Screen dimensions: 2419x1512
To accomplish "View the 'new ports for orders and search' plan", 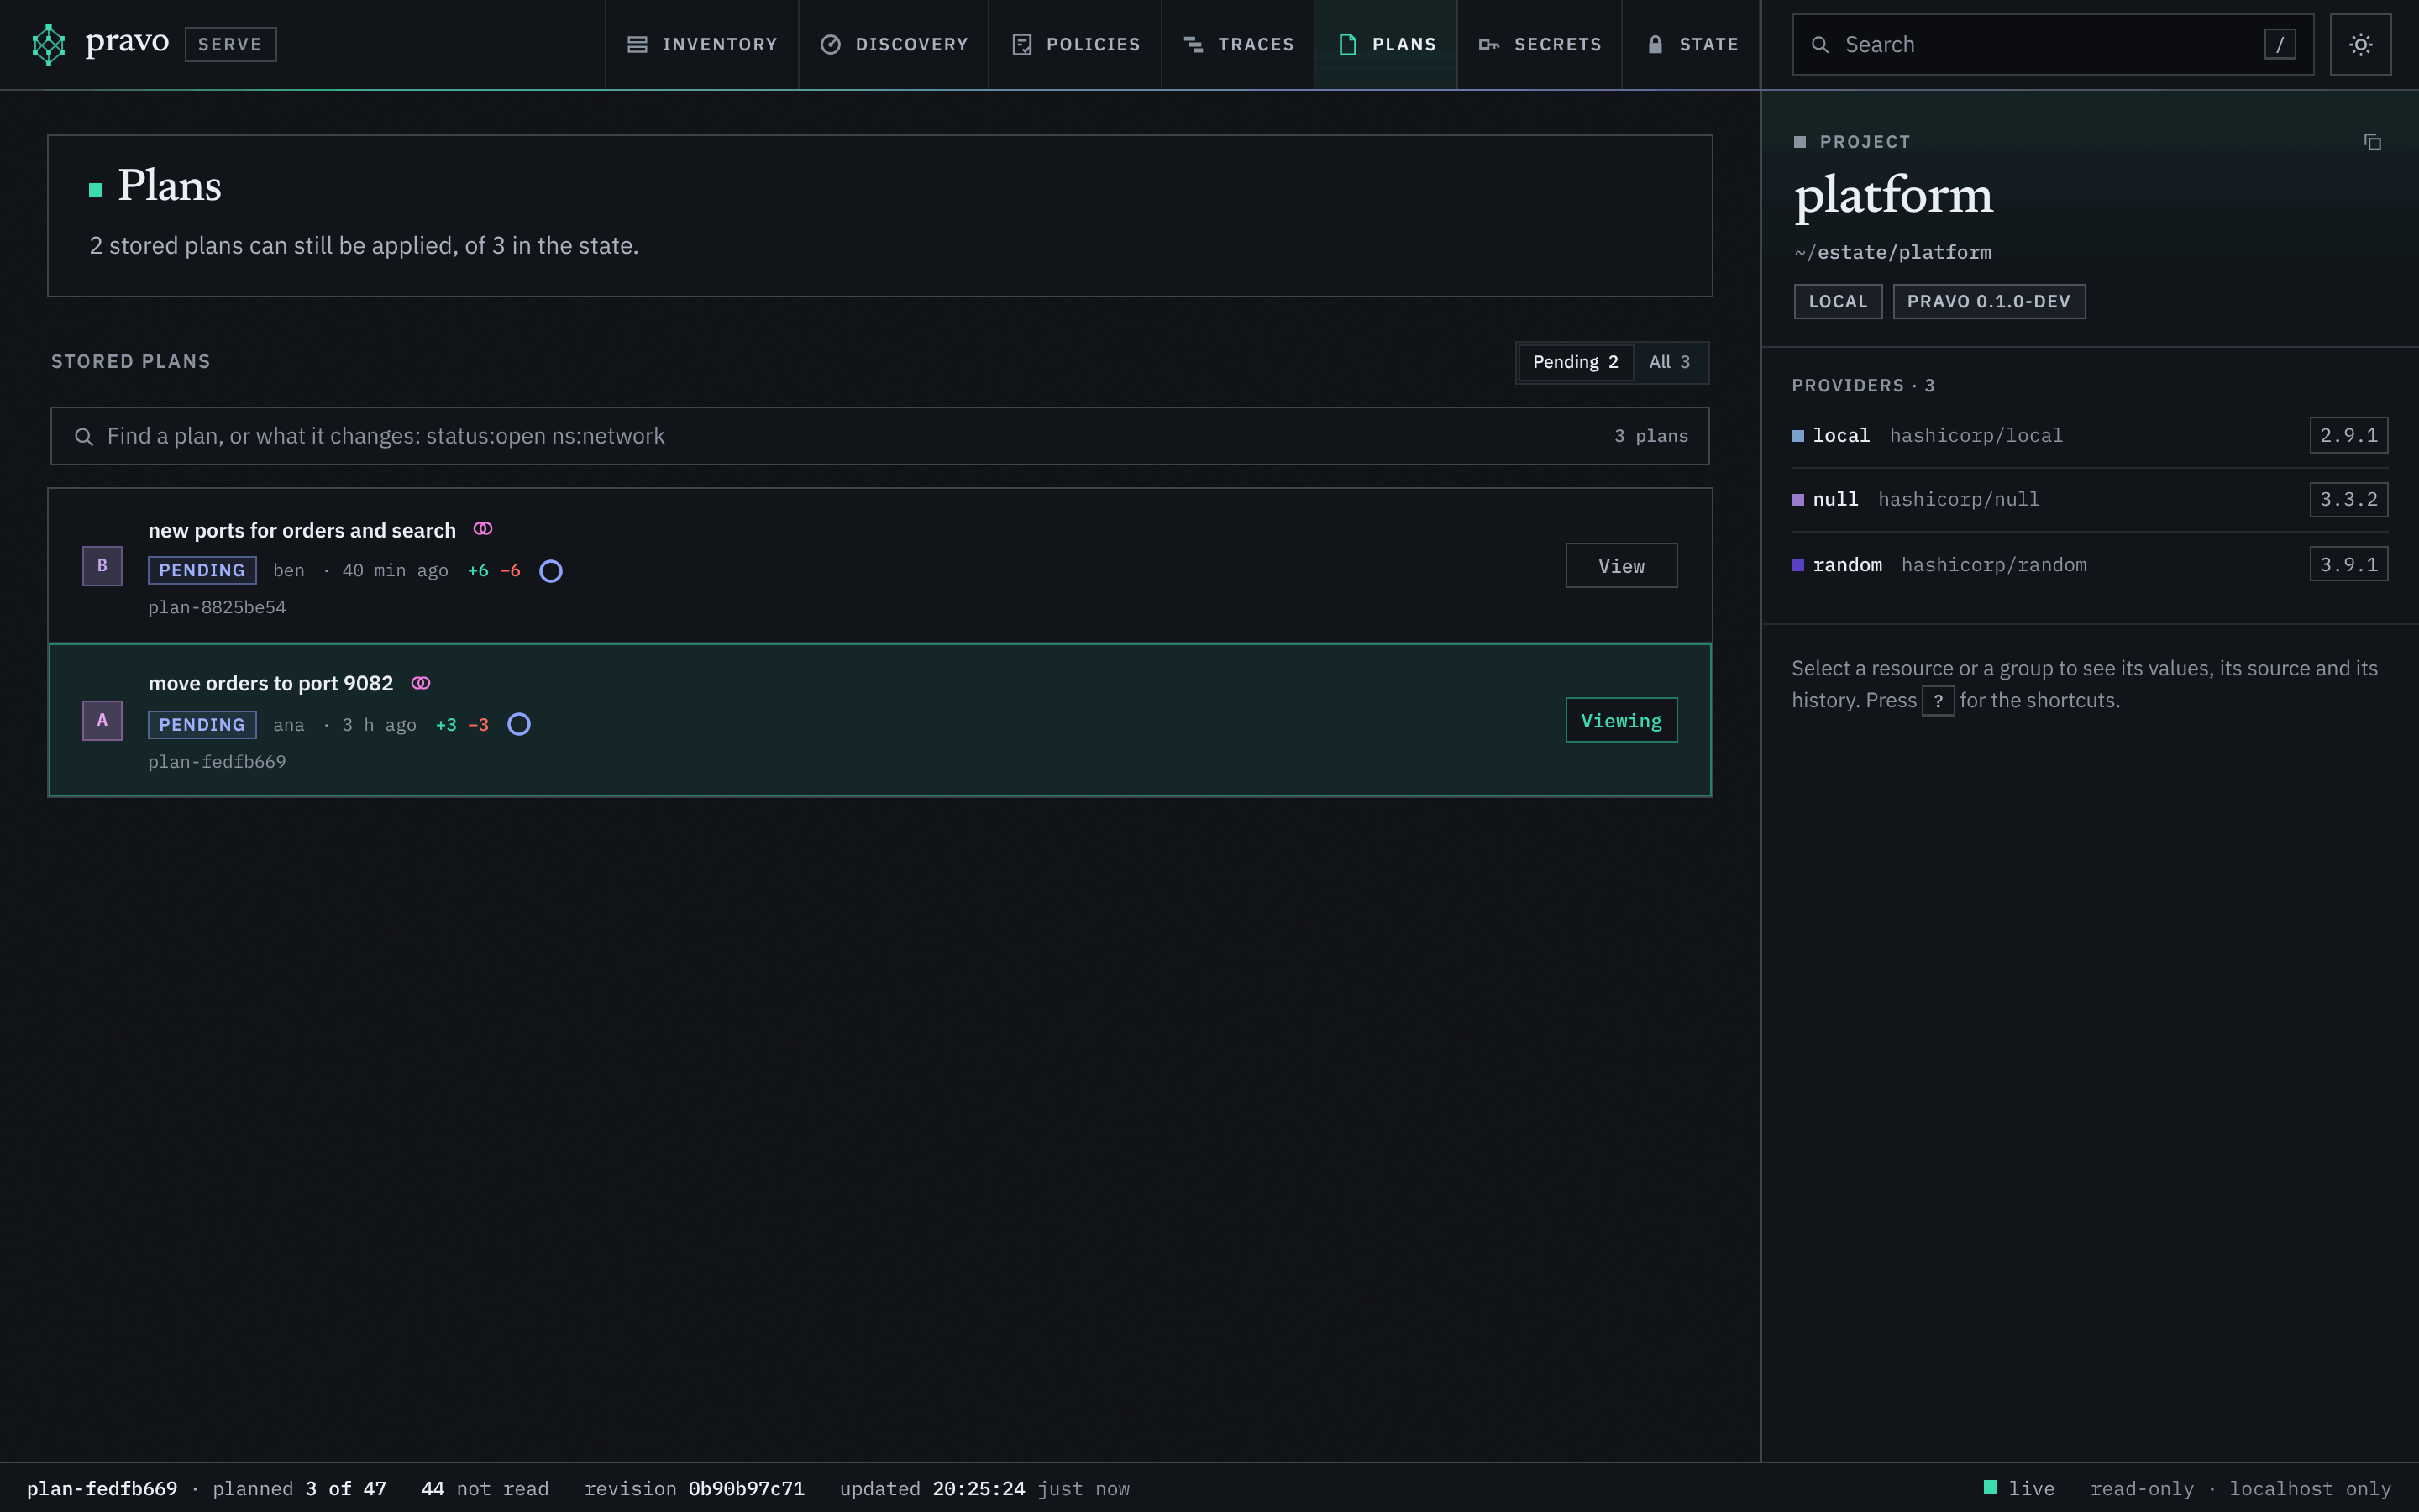I will point(1621,566).
